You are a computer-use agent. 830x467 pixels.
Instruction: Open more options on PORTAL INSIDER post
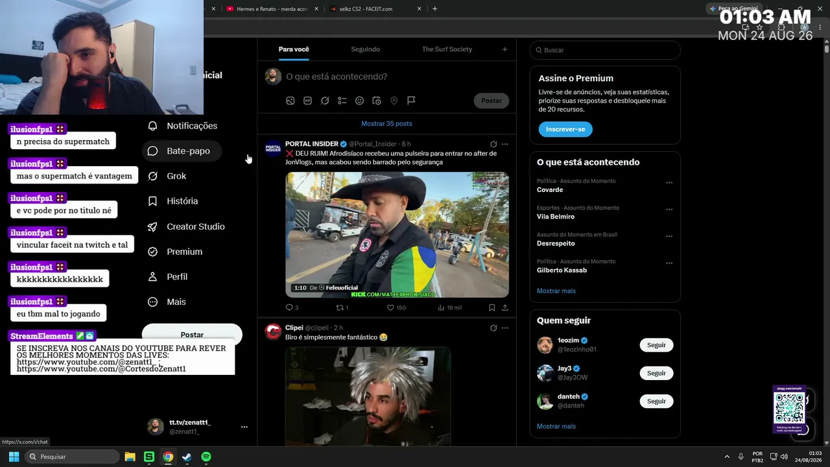pyautogui.click(x=505, y=144)
